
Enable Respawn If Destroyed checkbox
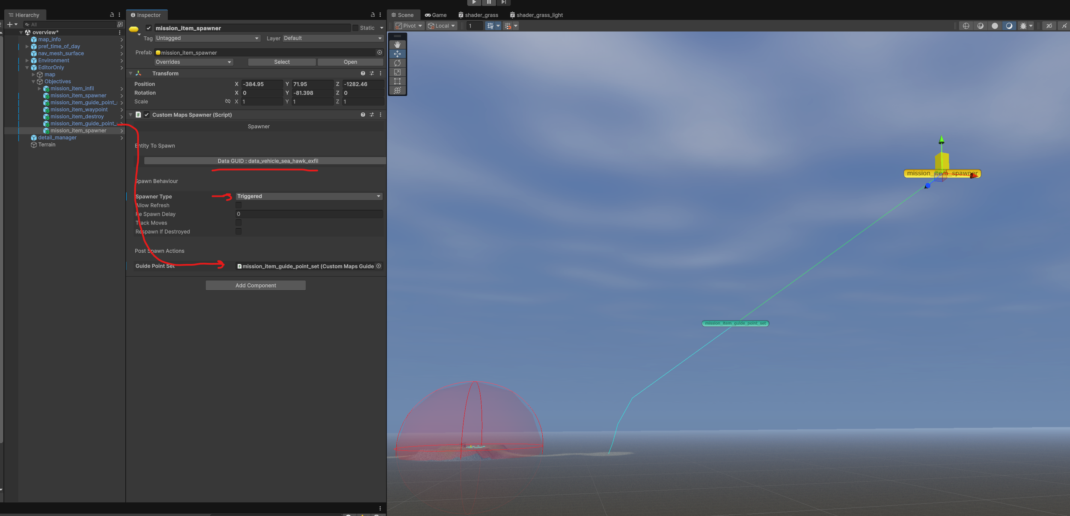238,232
